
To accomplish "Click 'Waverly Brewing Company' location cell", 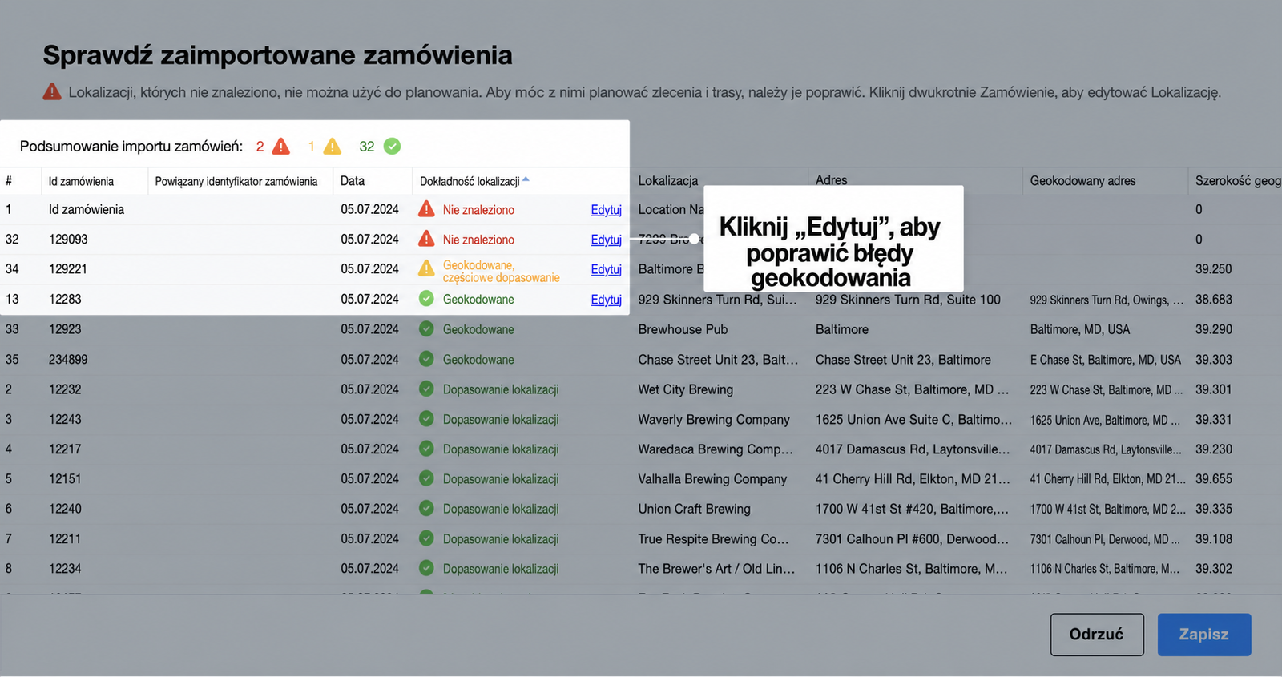I will 714,419.
